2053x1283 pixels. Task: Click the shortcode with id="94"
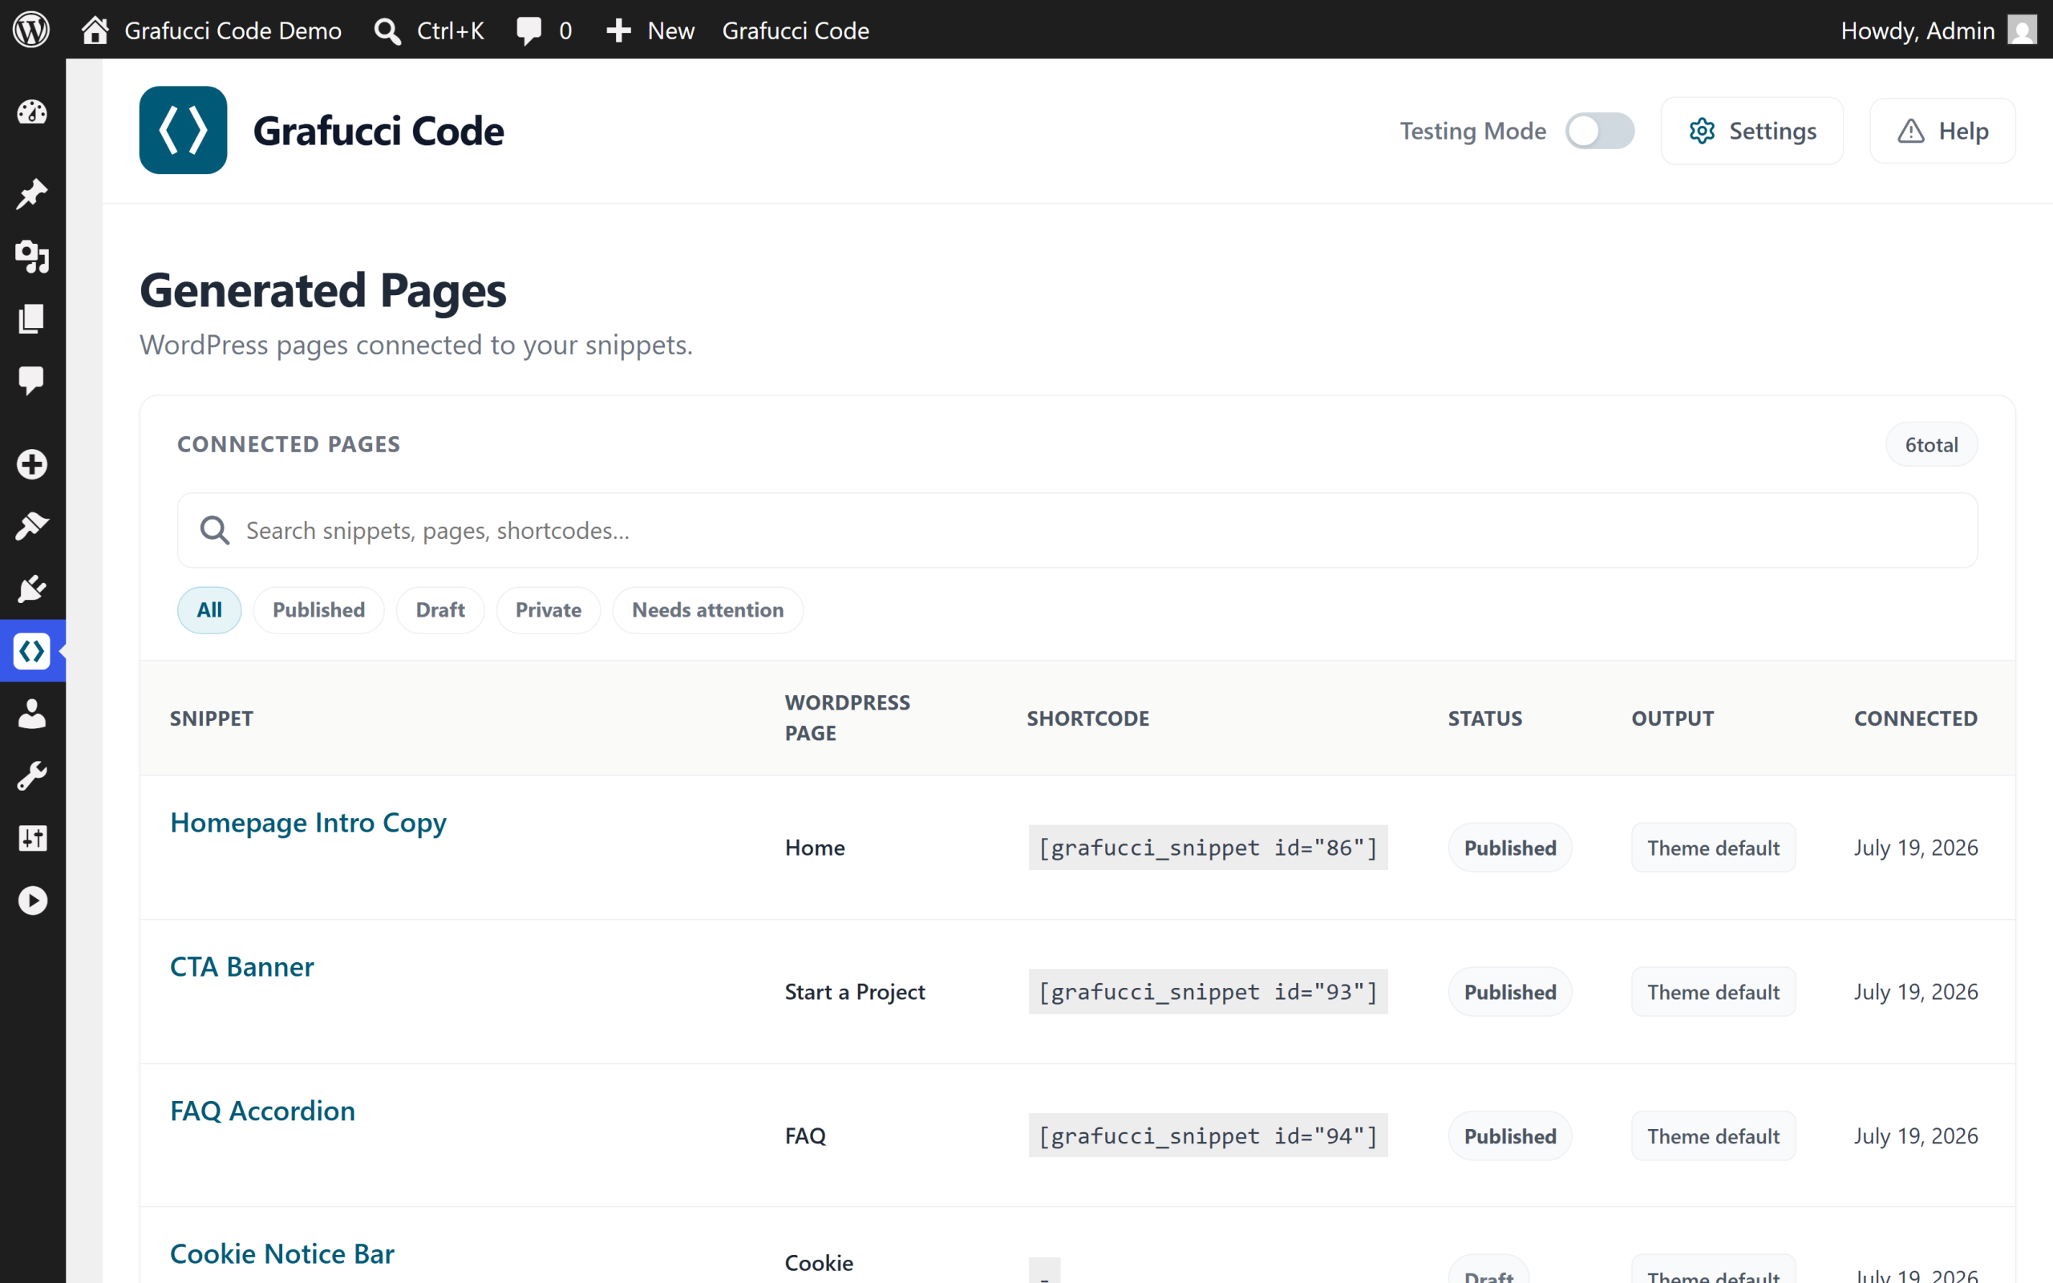[1208, 1135]
